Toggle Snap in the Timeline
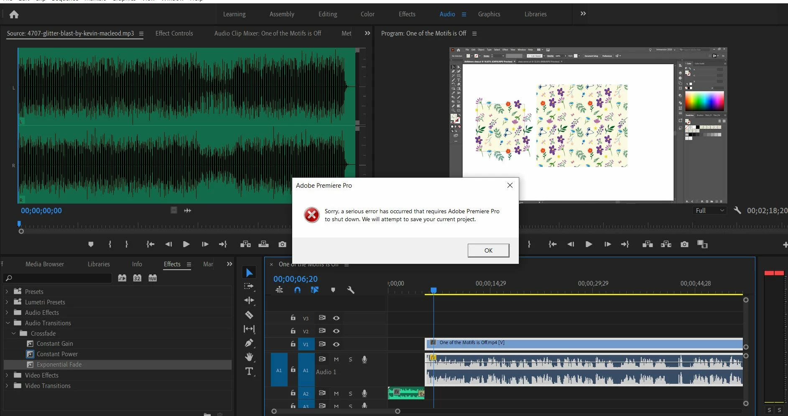Screen dimensions: 788x416 coord(297,290)
